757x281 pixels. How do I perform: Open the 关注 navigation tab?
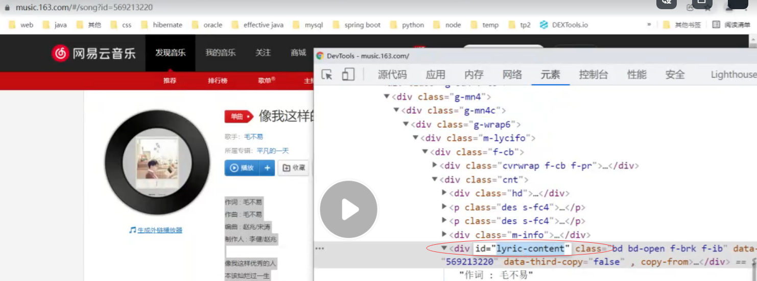click(263, 53)
